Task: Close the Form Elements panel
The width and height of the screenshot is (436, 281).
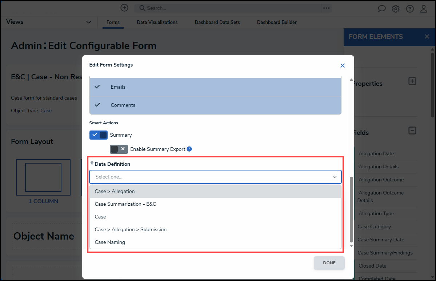Action: 427,37
